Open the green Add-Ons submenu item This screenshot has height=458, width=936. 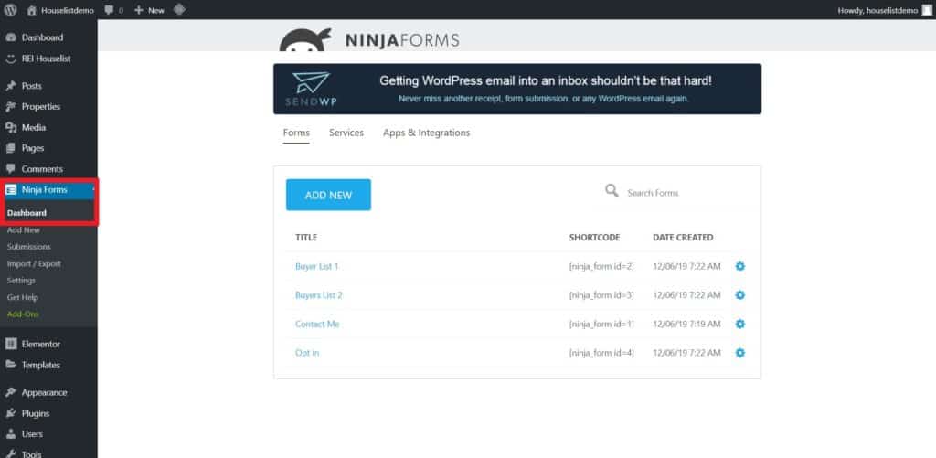coord(23,314)
